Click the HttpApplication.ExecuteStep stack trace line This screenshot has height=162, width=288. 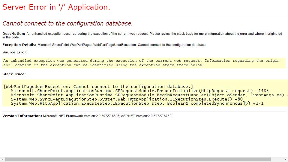tap(137, 103)
